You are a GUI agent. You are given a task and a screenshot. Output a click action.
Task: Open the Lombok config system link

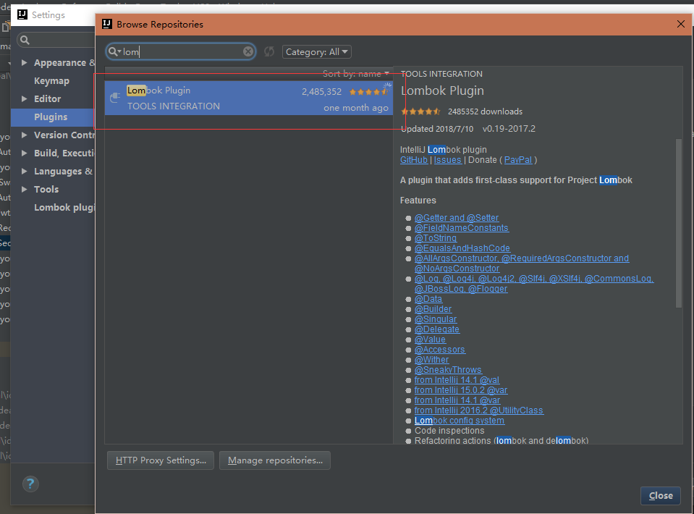tap(460, 421)
